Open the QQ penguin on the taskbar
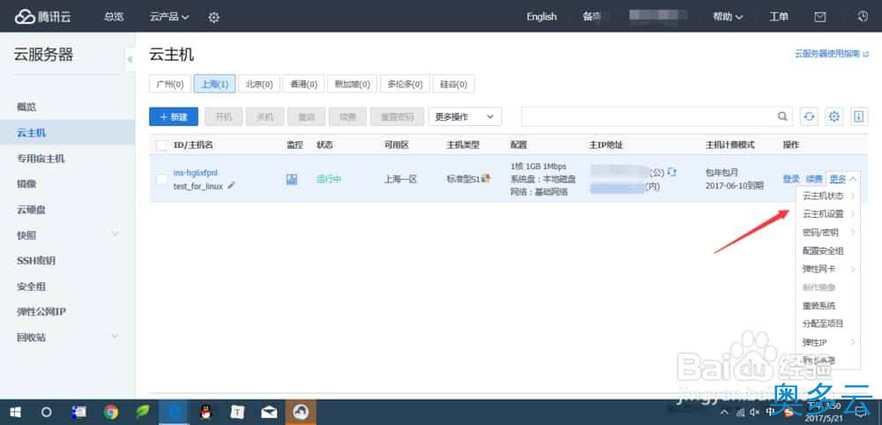882x425 pixels. point(206,413)
